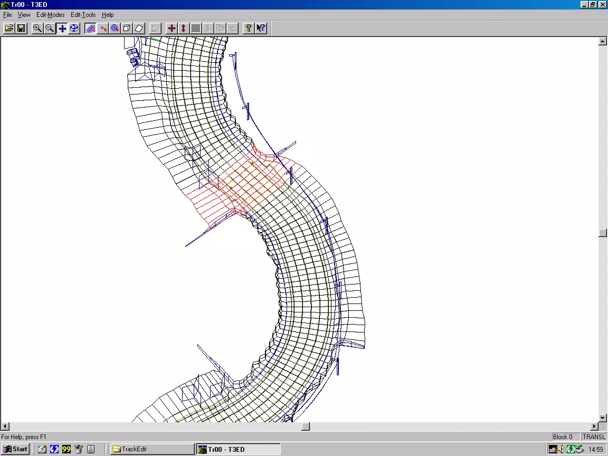Open About with the yellow question mark
This screenshot has height=456, width=608.
point(249,28)
